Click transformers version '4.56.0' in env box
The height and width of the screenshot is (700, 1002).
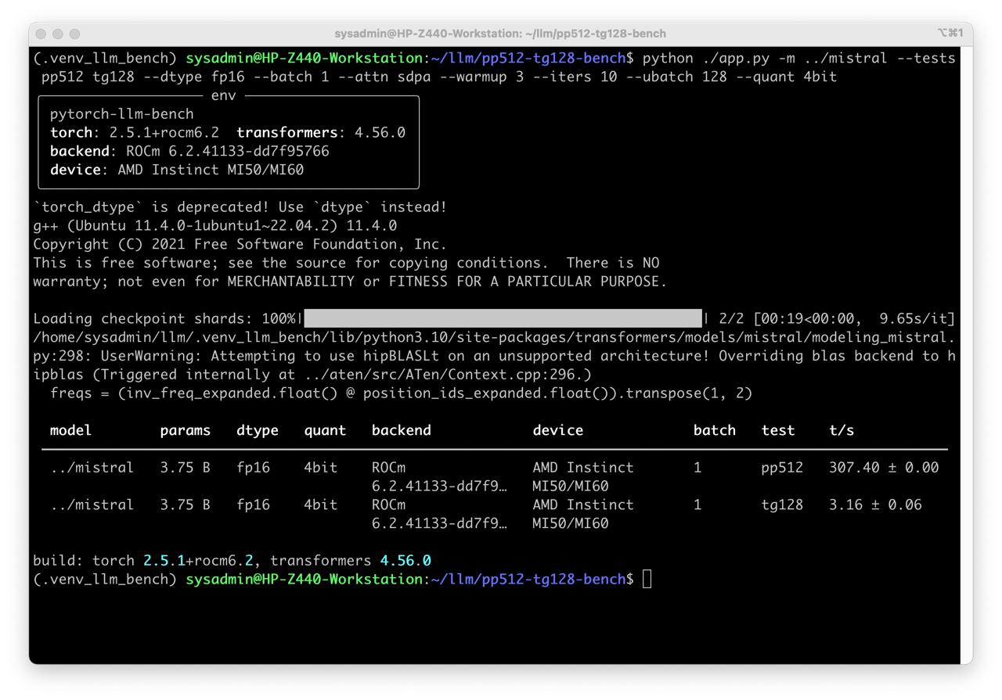click(380, 133)
